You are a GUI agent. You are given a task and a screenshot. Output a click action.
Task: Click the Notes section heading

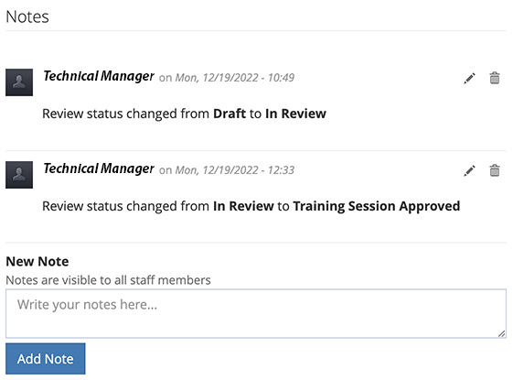pyautogui.click(x=27, y=16)
